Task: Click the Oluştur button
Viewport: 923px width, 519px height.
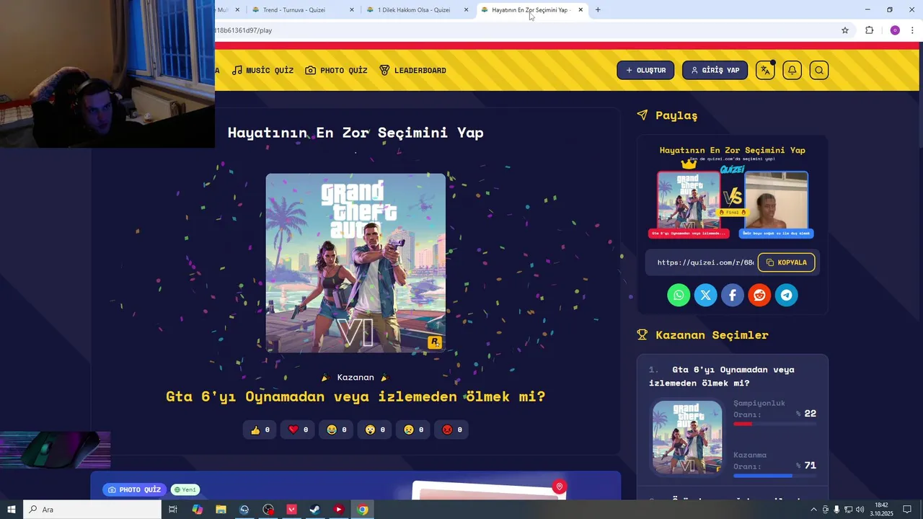Action: tap(645, 70)
